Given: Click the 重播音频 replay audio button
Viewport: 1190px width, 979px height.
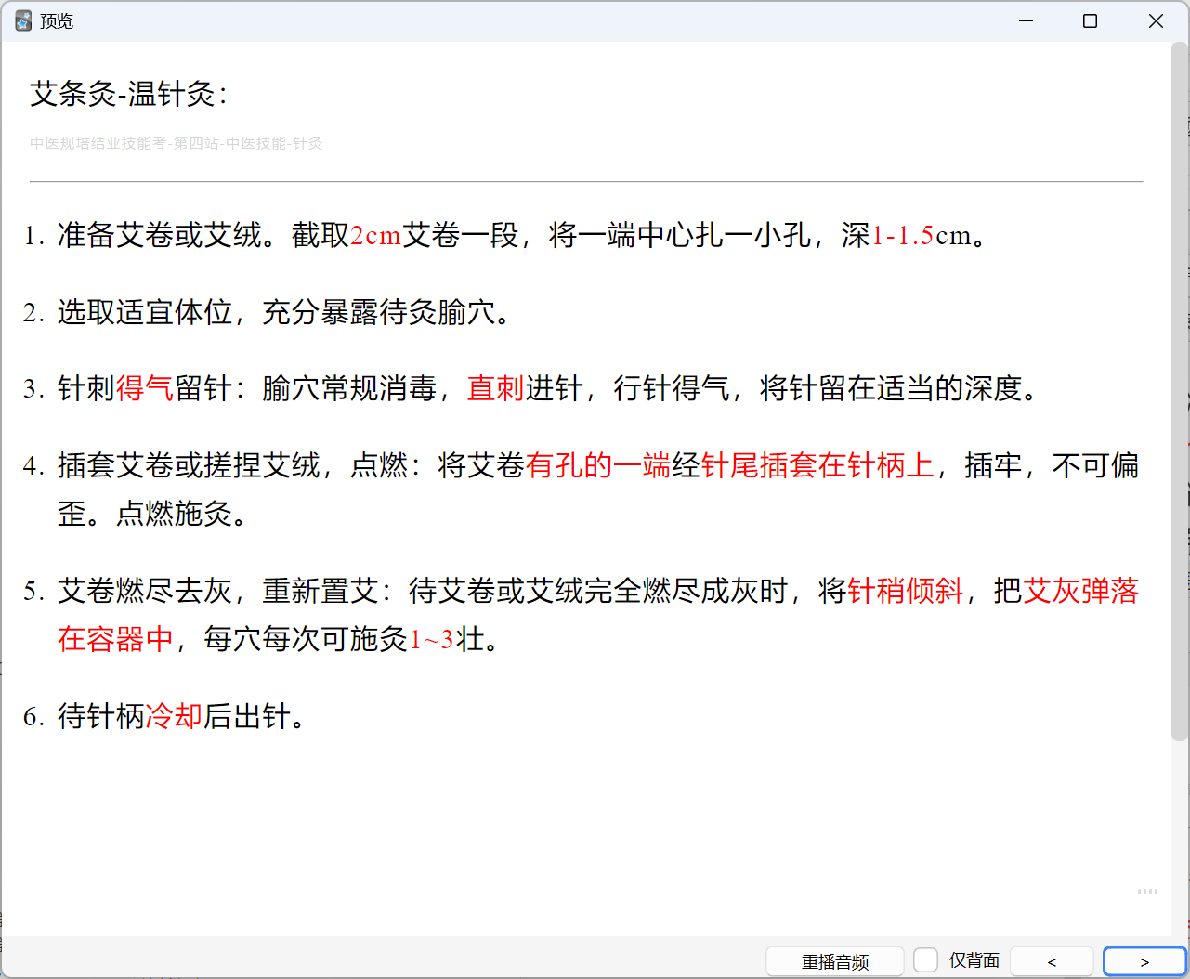Looking at the screenshot, I should [834, 961].
